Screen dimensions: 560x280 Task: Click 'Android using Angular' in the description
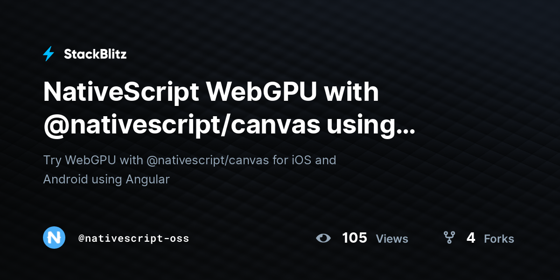(x=106, y=179)
